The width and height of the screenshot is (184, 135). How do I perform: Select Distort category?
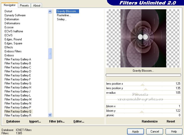pos(8,11)
